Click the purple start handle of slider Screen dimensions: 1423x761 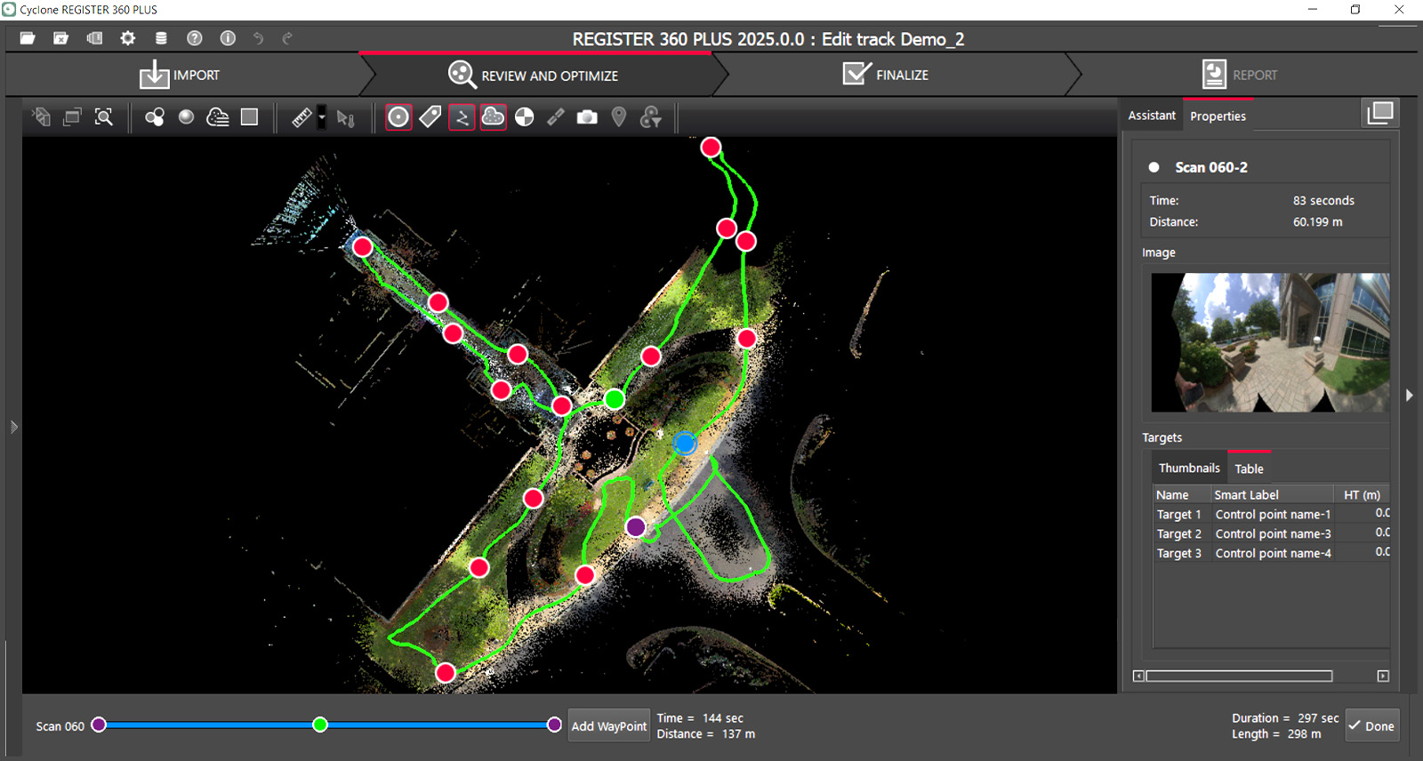(x=99, y=725)
